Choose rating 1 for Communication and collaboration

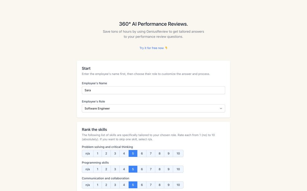98,185
